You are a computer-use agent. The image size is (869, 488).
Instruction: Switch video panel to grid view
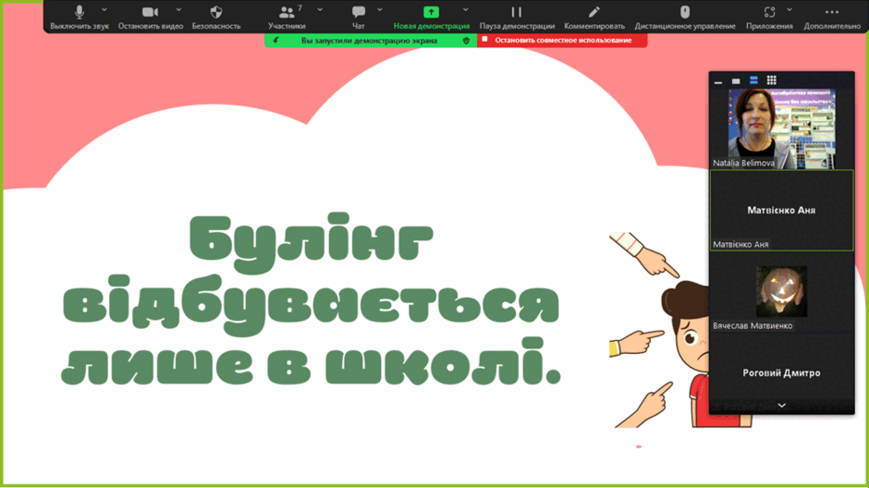point(771,81)
